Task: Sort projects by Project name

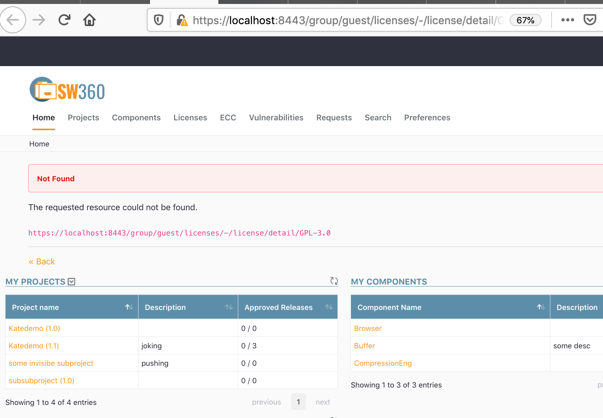Action: [129, 306]
